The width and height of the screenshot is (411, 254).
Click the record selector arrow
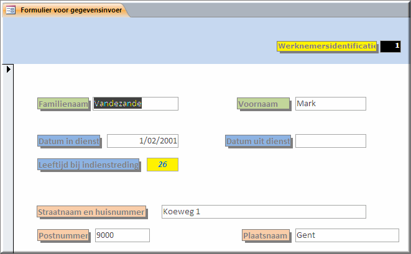(x=8, y=70)
